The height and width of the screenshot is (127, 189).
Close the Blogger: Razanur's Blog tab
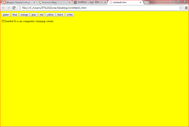34,3
